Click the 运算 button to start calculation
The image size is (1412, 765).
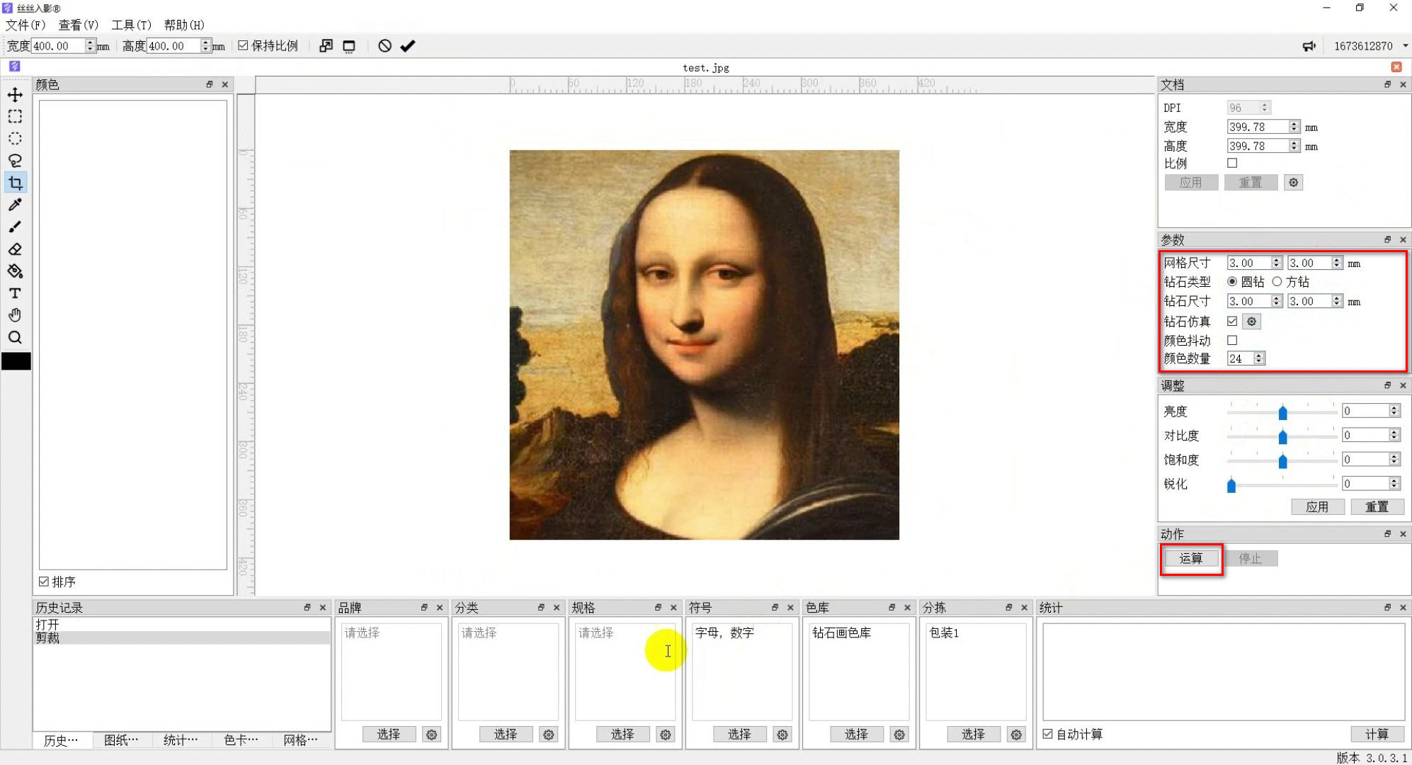tap(1191, 558)
